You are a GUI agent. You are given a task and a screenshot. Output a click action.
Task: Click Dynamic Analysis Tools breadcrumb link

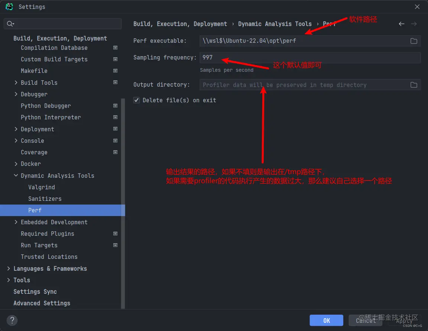(x=275, y=24)
